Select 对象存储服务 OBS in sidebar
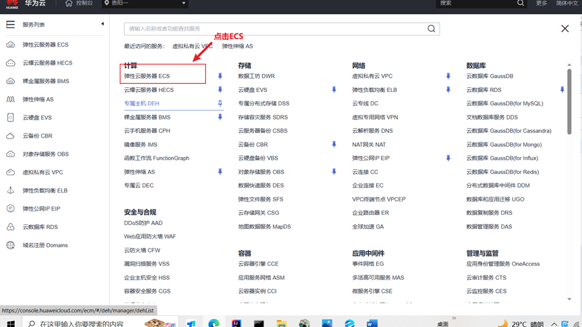This screenshot has height=327, width=582. [46, 154]
